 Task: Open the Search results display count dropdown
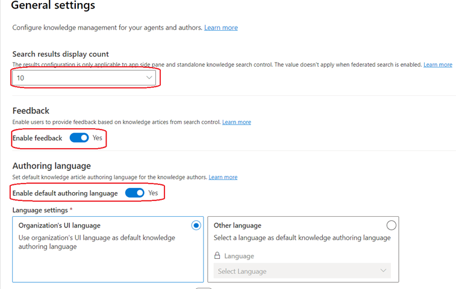click(84, 78)
